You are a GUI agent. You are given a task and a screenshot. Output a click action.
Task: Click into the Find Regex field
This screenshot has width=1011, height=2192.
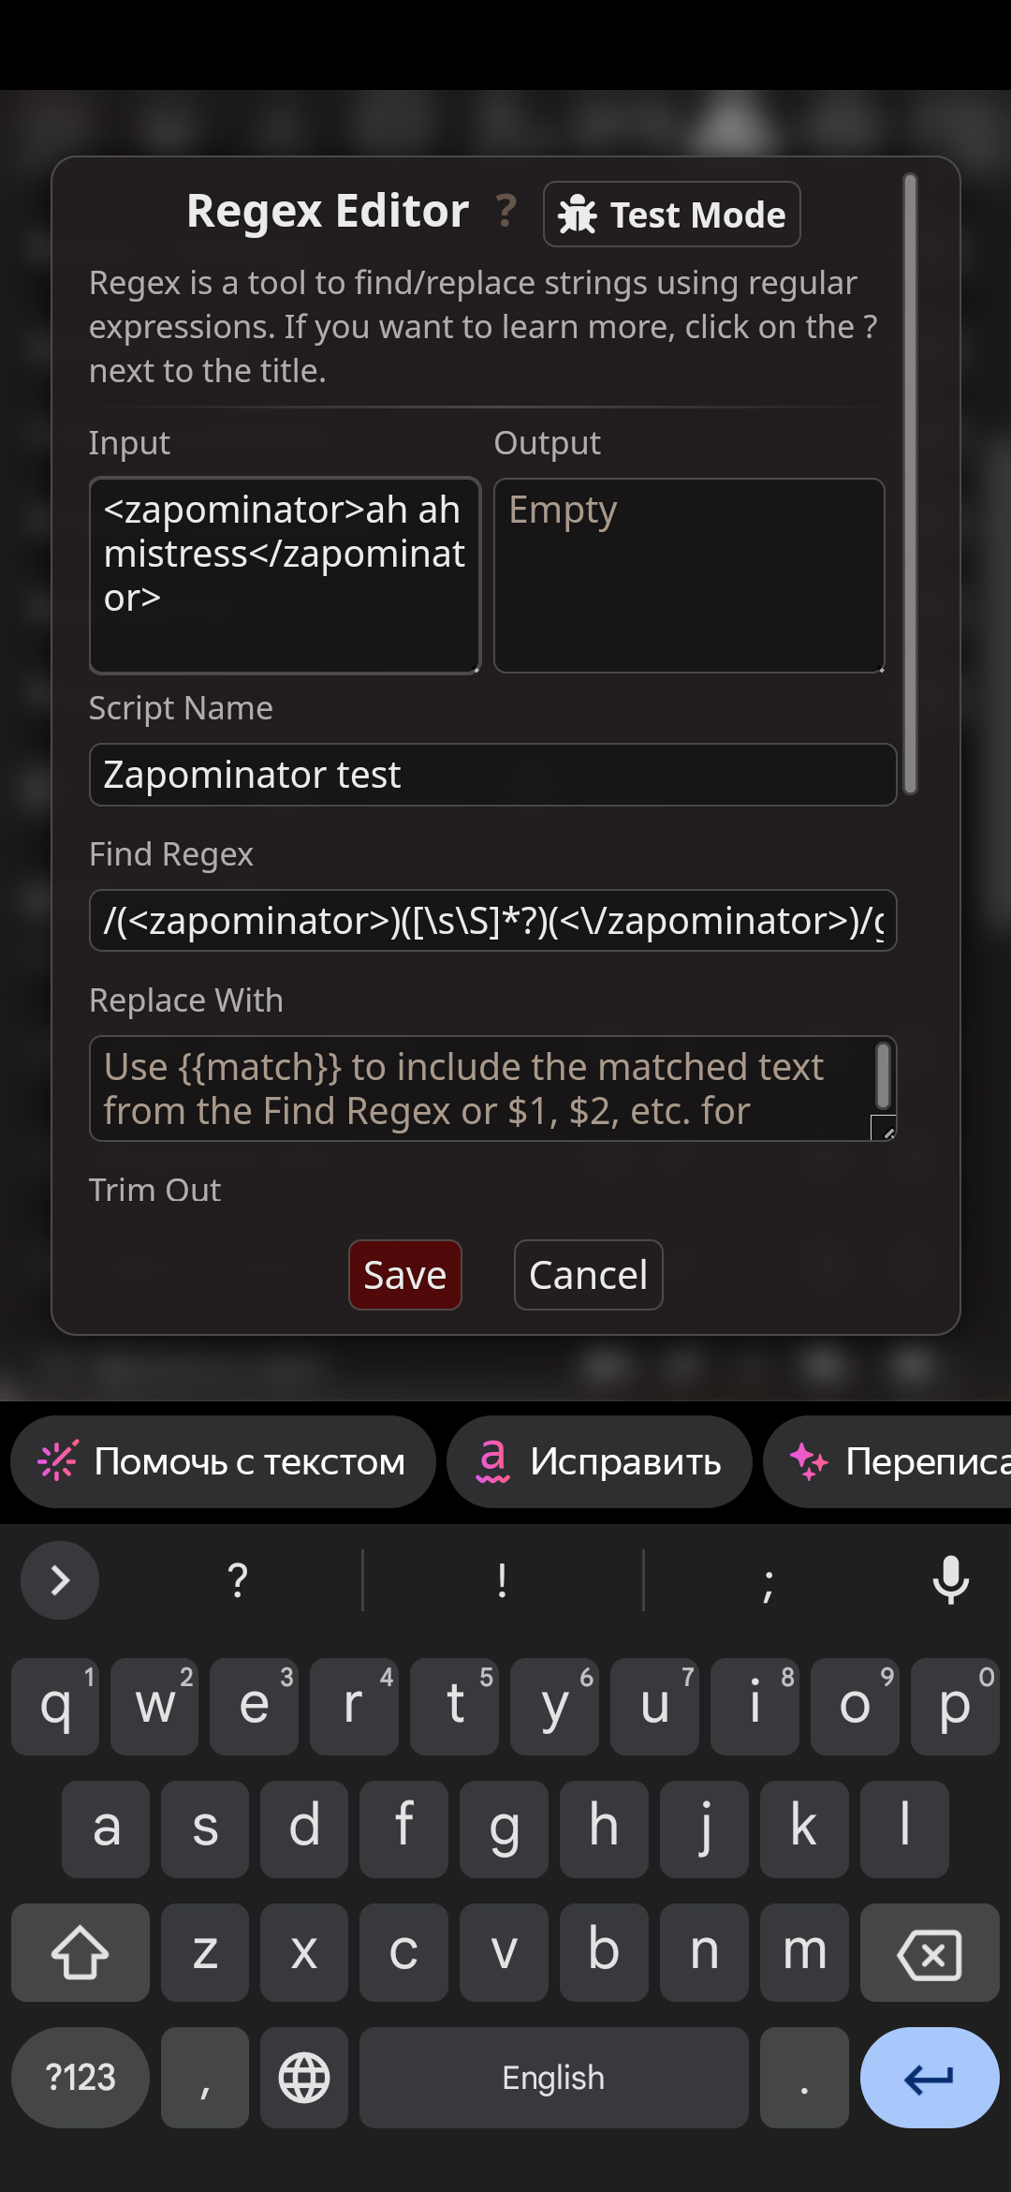click(492, 921)
